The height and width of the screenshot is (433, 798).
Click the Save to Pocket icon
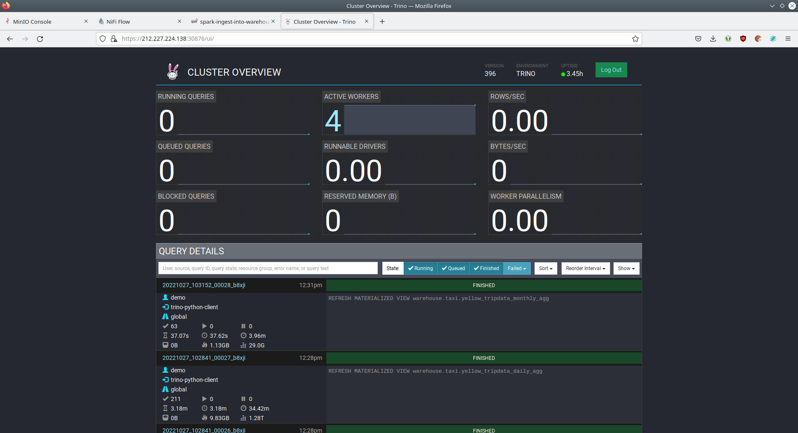tap(698, 39)
